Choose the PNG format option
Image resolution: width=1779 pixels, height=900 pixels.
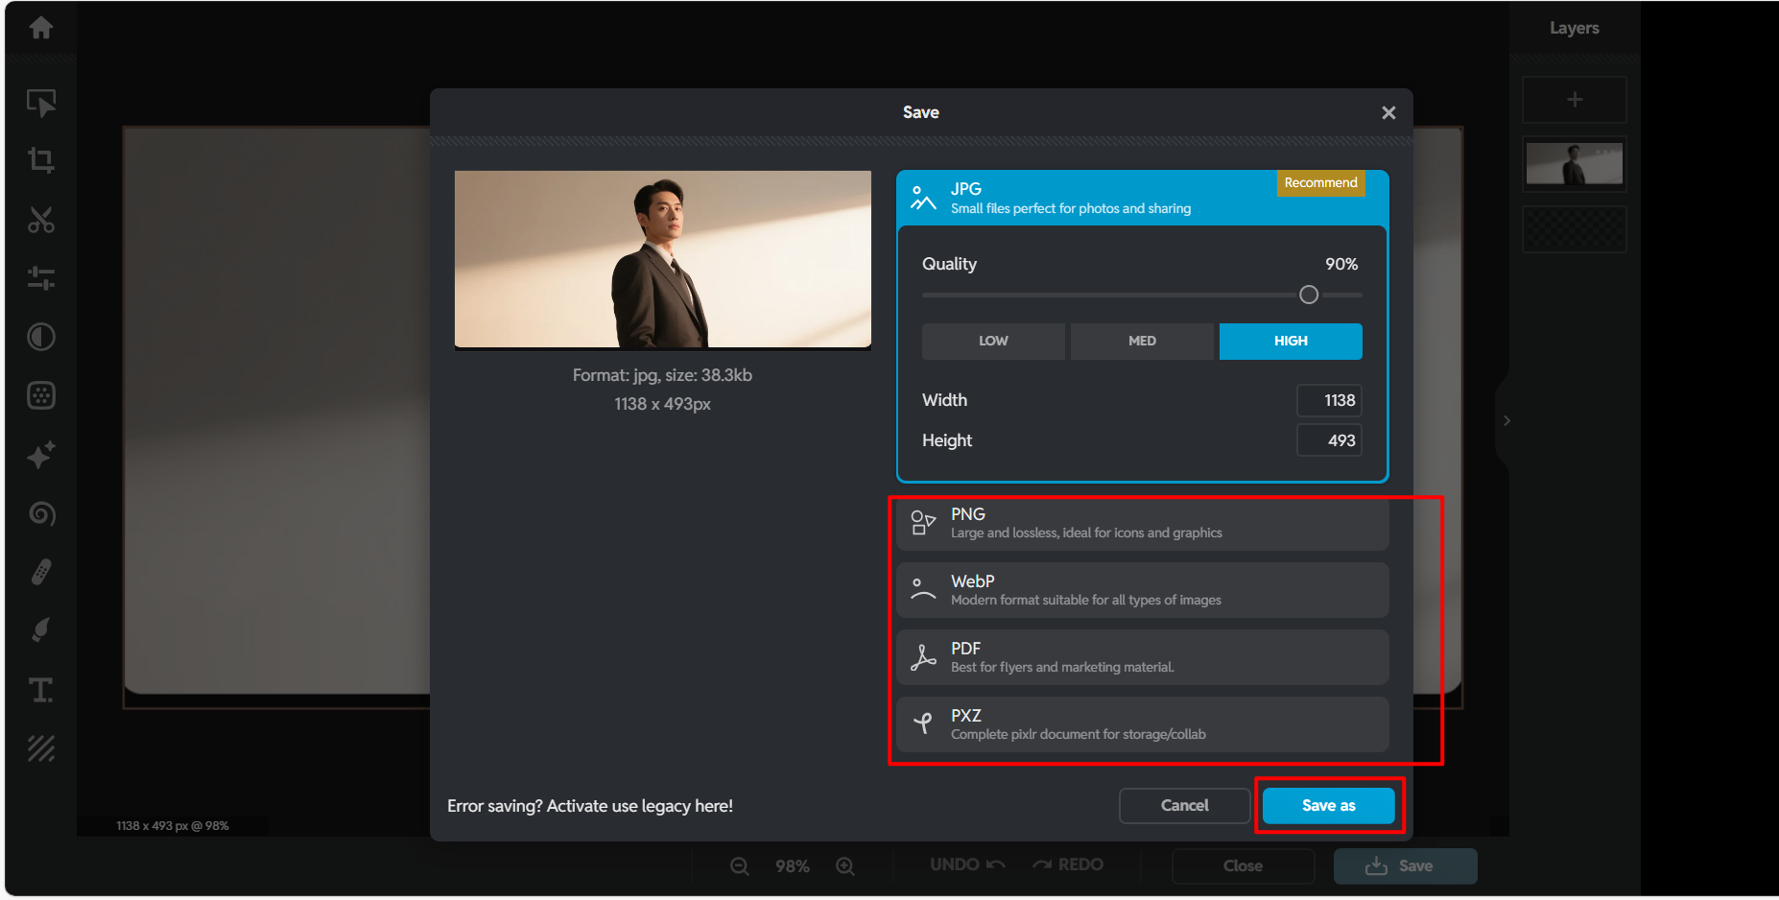point(1142,523)
